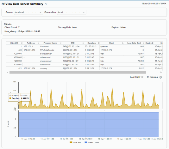Select the historiand process table row
The width and height of the screenshot is (169, 149).
click(84, 46)
